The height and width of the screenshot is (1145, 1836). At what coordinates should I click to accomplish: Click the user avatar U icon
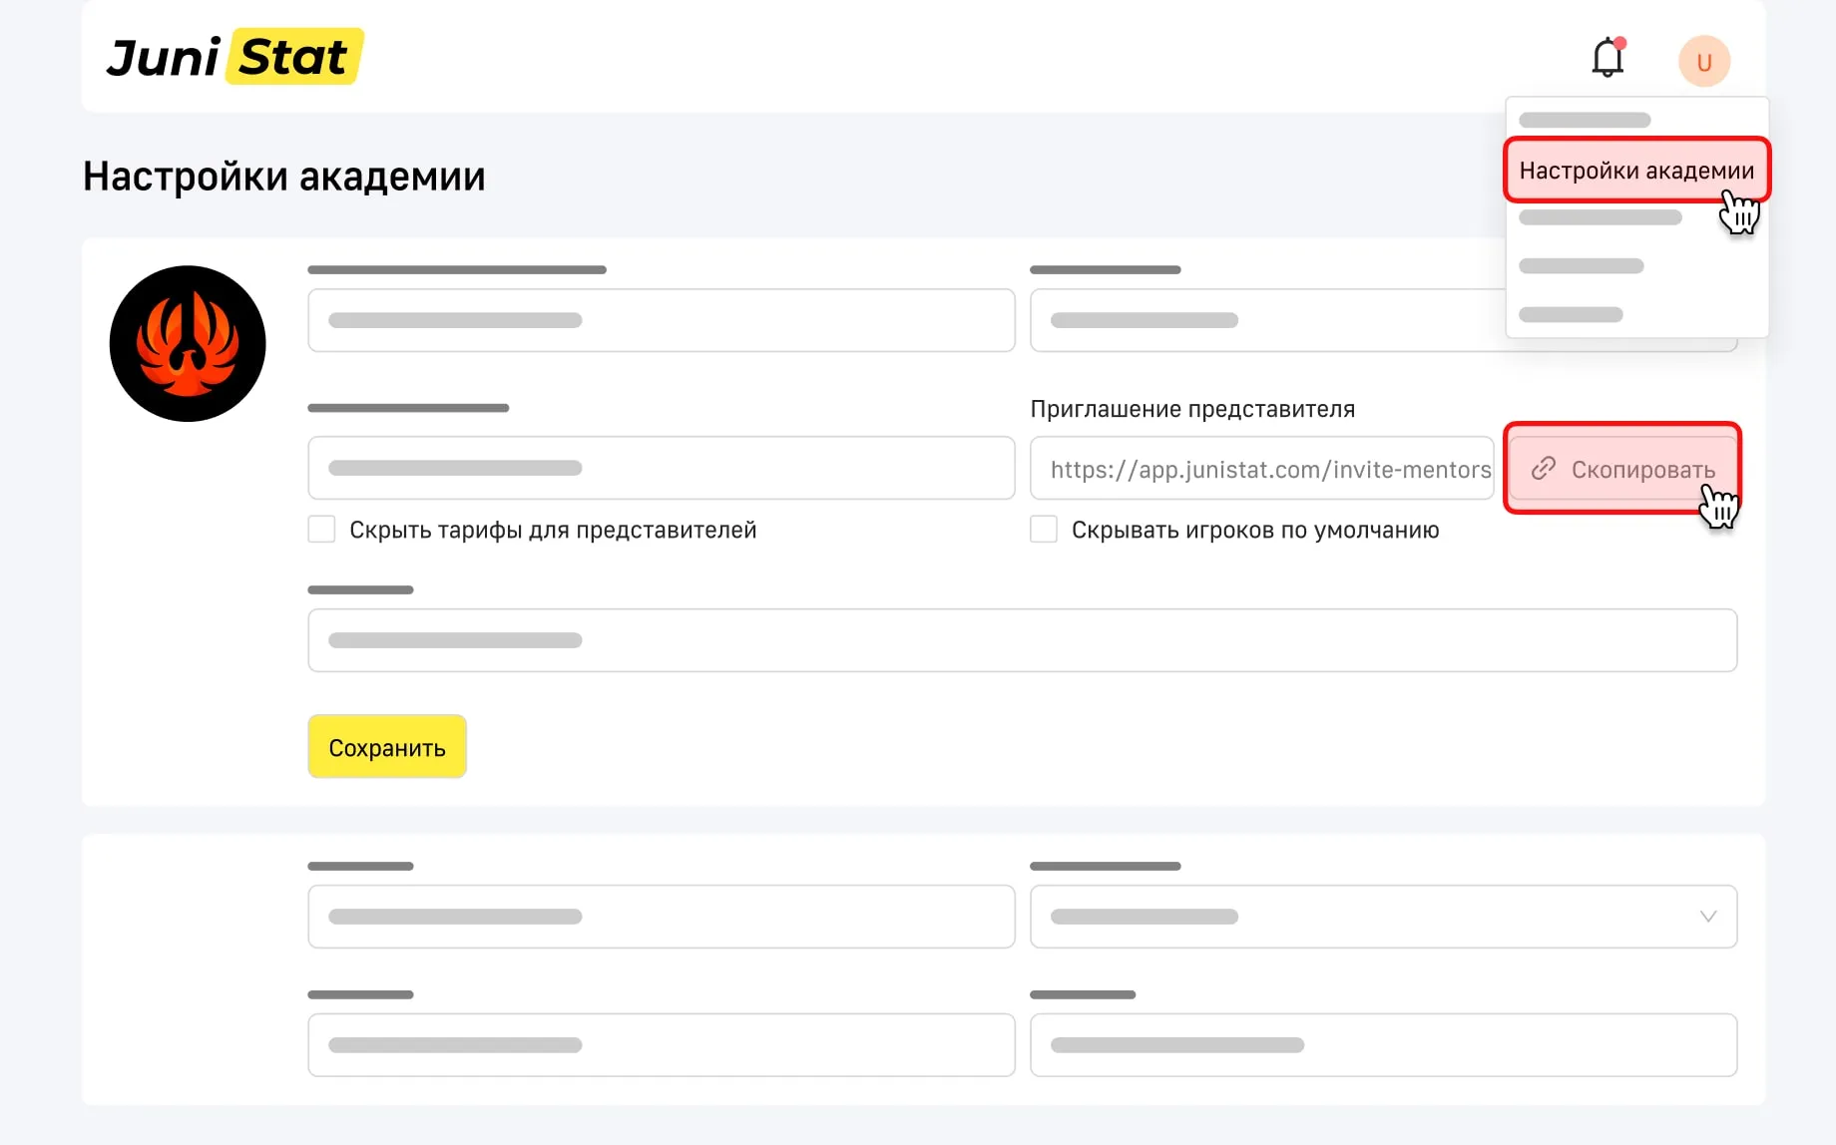pyautogui.click(x=1703, y=62)
